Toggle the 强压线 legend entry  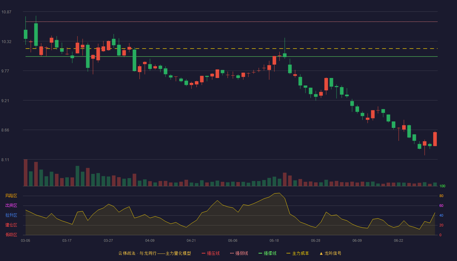(211, 253)
